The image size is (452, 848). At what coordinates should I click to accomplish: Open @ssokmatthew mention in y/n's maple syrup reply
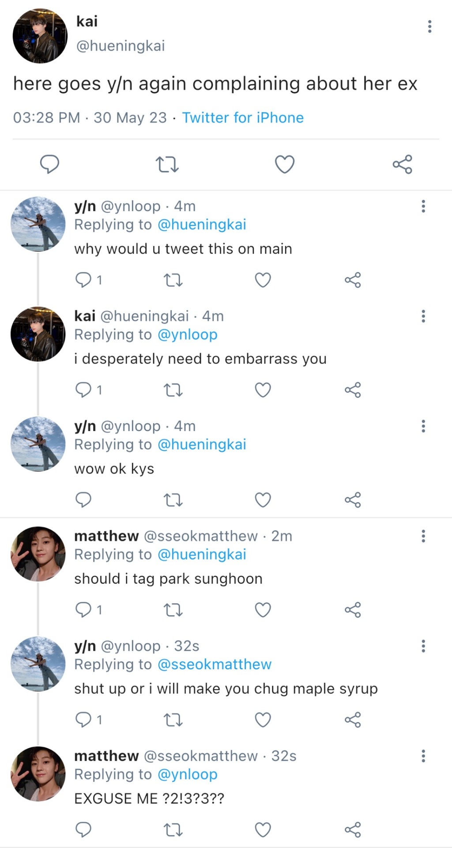click(x=215, y=664)
